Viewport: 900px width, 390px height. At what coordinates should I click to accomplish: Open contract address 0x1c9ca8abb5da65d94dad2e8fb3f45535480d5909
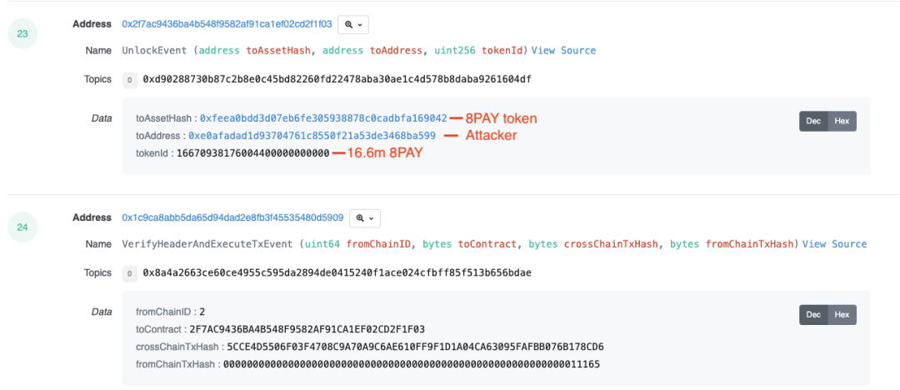(x=232, y=217)
